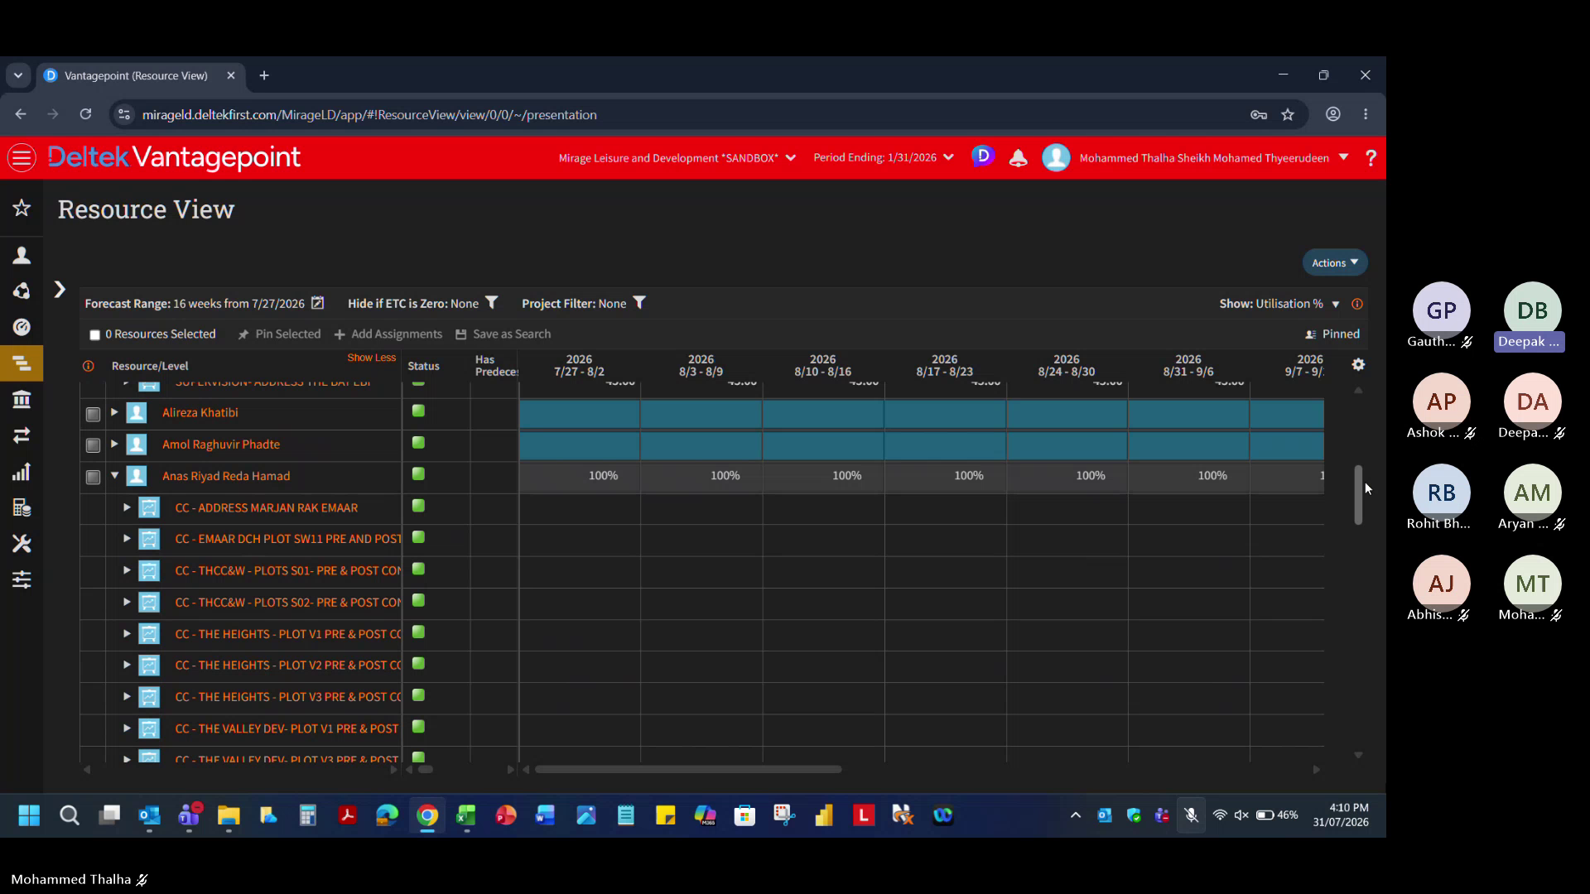Image resolution: width=1590 pixels, height=894 pixels.
Task: Toggle microphone mute in system tray
Action: (x=1191, y=815)
